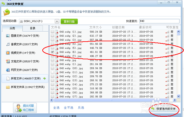The image size is (184, 117).
Task: Select 文档文件 (20520个文件) category
Action: [25, 61]
